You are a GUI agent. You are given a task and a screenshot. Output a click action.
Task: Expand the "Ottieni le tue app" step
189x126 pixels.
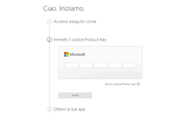tap(70, 109)
